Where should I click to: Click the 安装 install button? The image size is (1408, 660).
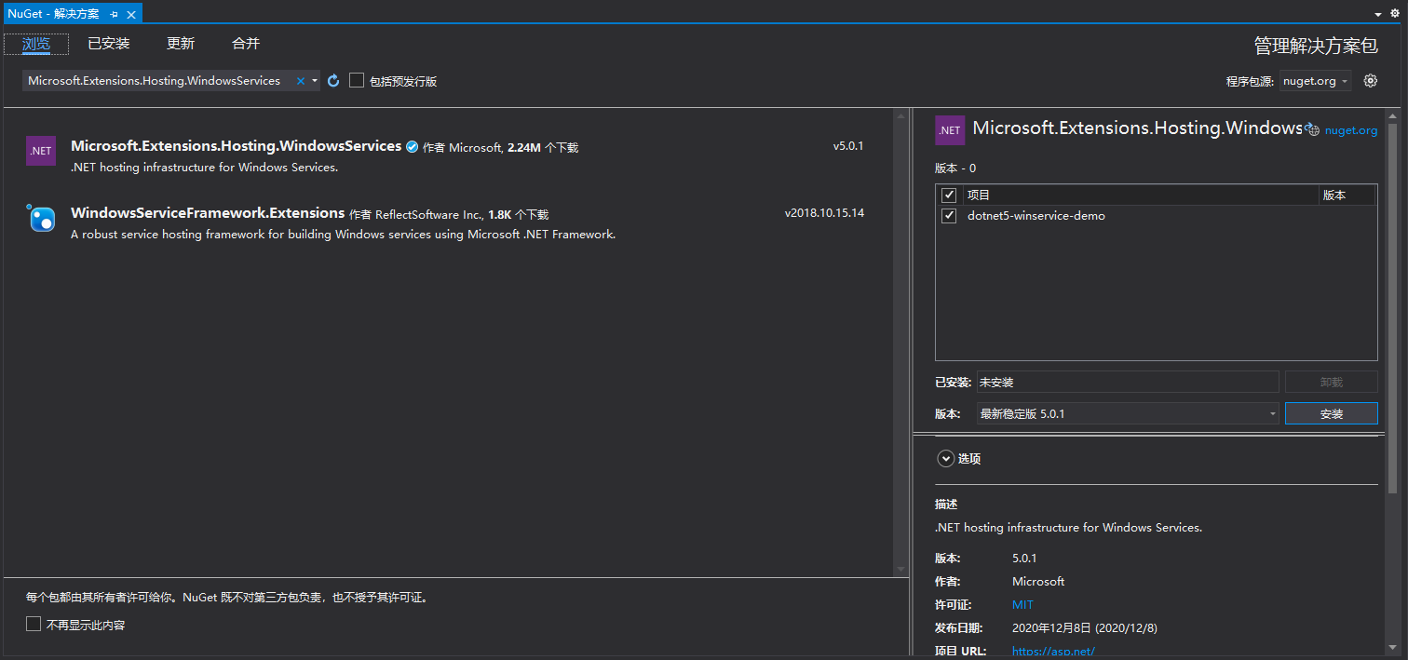tap(1332, 414)
